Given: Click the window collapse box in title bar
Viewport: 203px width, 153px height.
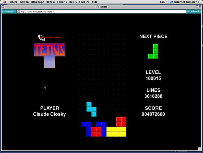Looking at the screenshot, I should (x=200, y=6).
